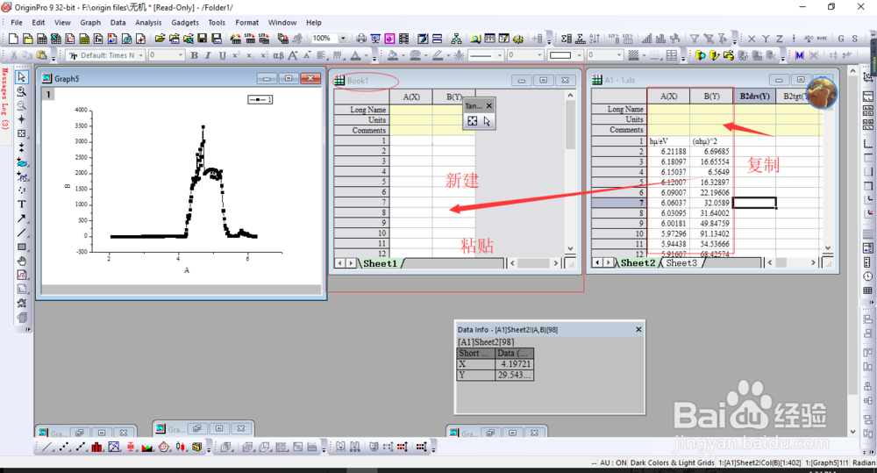877x473 pixels.
Task: Paste from clipboard icon
Action: (x=41, y=55)
